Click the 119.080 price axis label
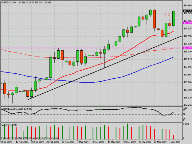 (188, 82)
